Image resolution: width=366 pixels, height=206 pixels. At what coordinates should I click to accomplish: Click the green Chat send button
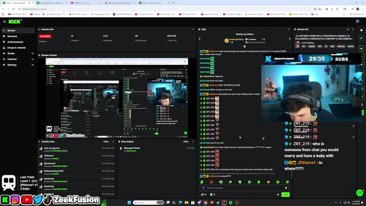(x=285, y=195)
